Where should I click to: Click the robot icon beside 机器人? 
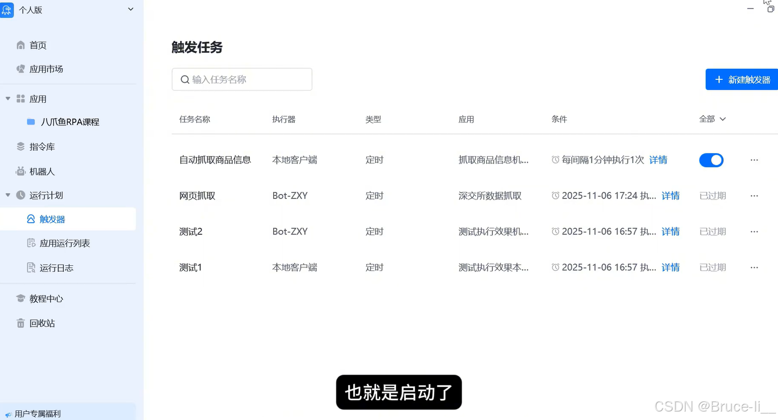20,172
